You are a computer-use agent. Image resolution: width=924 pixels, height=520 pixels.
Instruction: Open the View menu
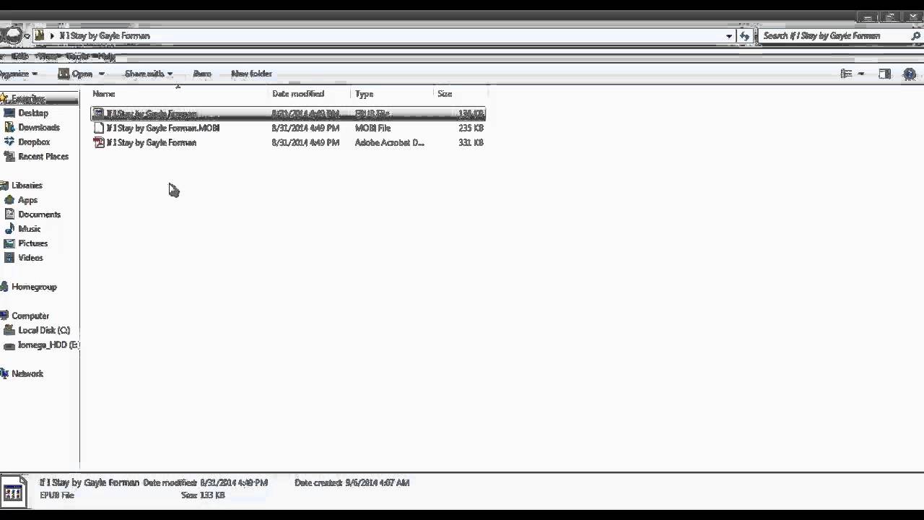coord(47,56)
